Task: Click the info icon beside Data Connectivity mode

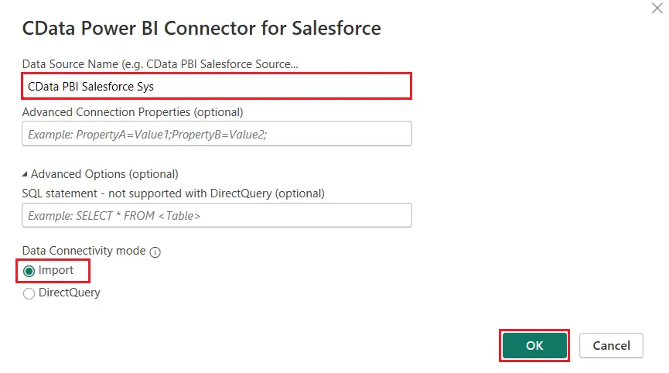Action: (x=155, y=252)
